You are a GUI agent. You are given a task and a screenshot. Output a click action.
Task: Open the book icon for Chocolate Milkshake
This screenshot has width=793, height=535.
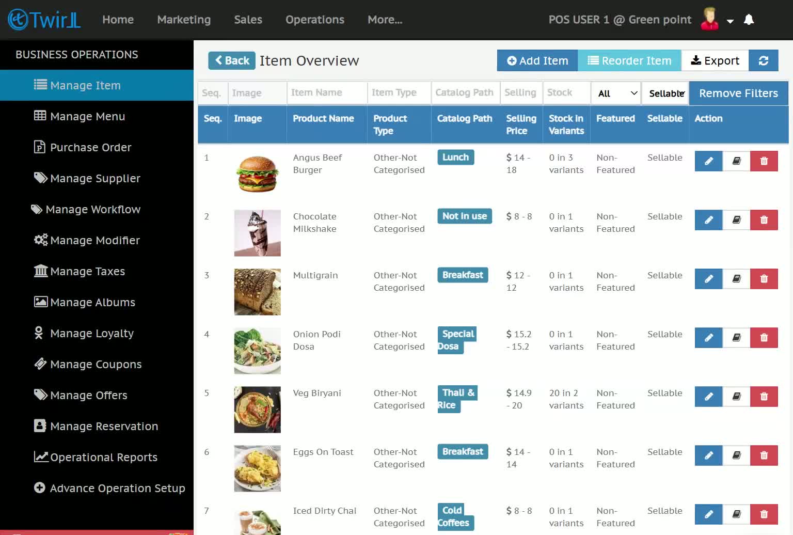tap(736, 220)
